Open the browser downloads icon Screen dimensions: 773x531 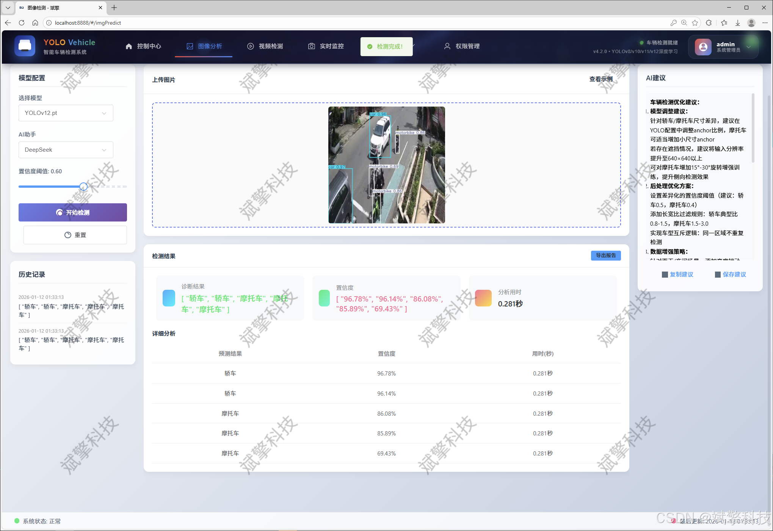[737, 23]
